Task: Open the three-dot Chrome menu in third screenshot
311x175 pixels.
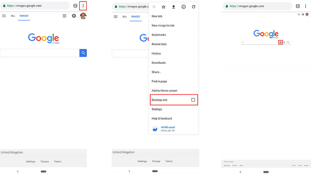Action: 306,6
